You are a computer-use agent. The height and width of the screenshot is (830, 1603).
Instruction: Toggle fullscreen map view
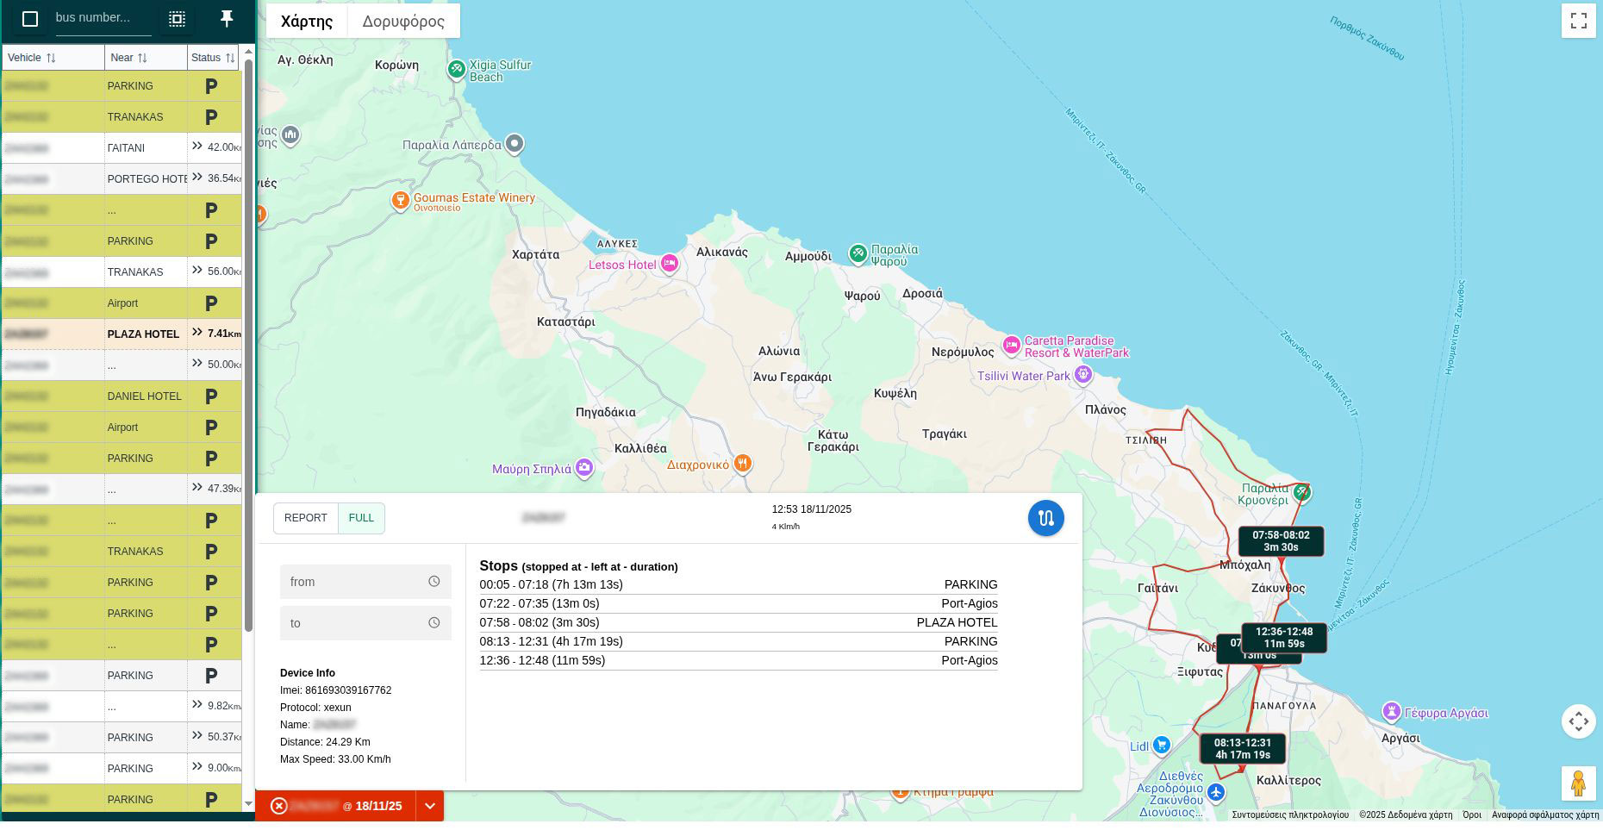pyautogui.click(x=1579, y=21)
